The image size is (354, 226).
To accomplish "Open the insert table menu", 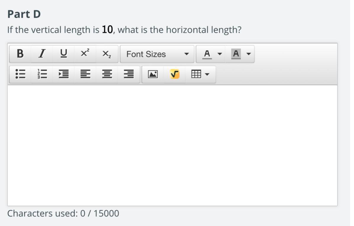I will (x=200, y=74).
